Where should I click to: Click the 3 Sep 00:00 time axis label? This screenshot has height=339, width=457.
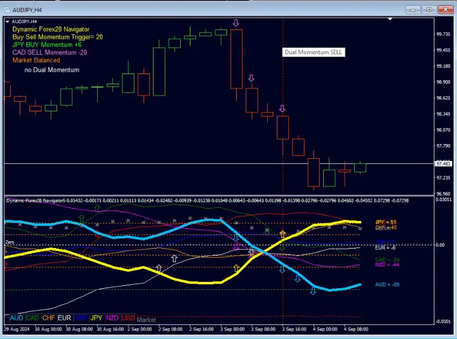tap(232, 328)
